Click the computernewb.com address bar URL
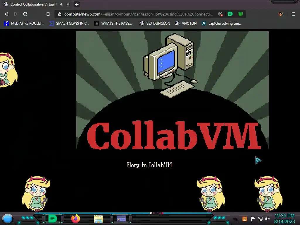 click(139, 14)
